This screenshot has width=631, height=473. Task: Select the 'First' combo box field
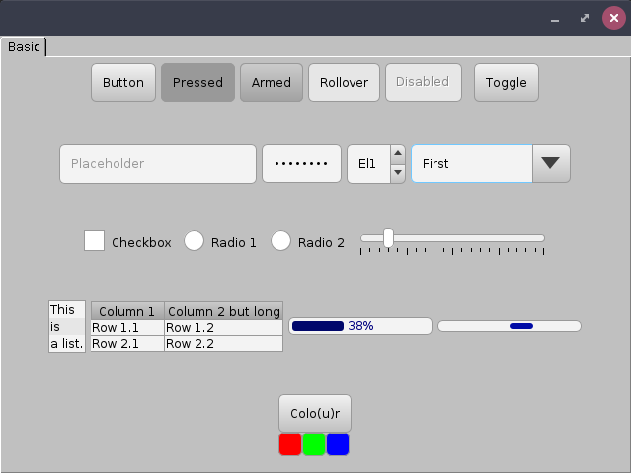(x=471, y=164)
